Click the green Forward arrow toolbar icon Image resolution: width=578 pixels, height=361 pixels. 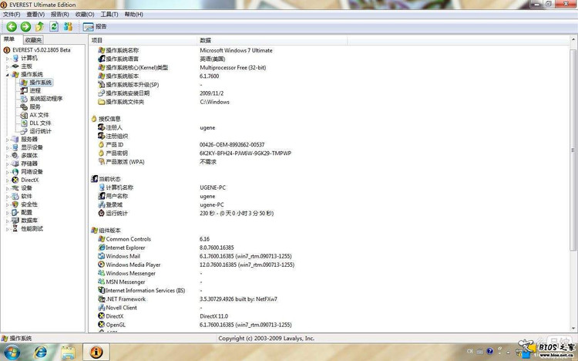pyautogui.click(x=25, y=26)
